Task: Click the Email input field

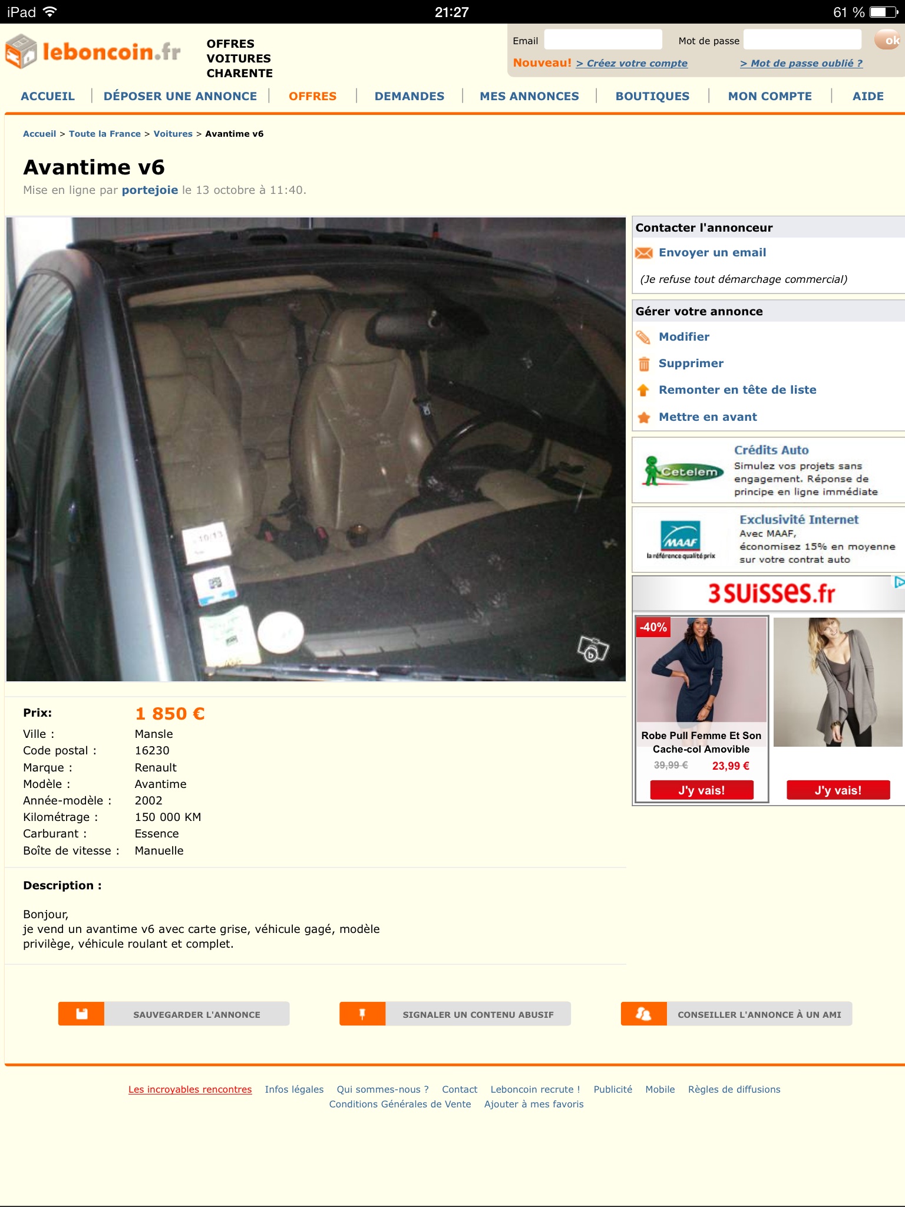Action: (603, 40)
